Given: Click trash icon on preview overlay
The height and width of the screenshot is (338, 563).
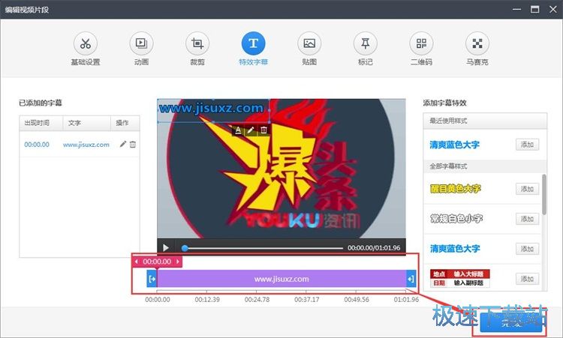Looking at the screenshot, I should coord(263,130).
